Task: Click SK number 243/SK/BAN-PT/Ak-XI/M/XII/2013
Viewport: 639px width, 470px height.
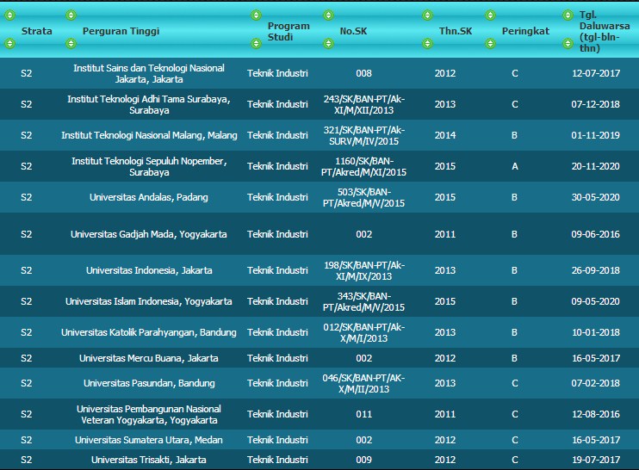Action: tap(364, 104)
